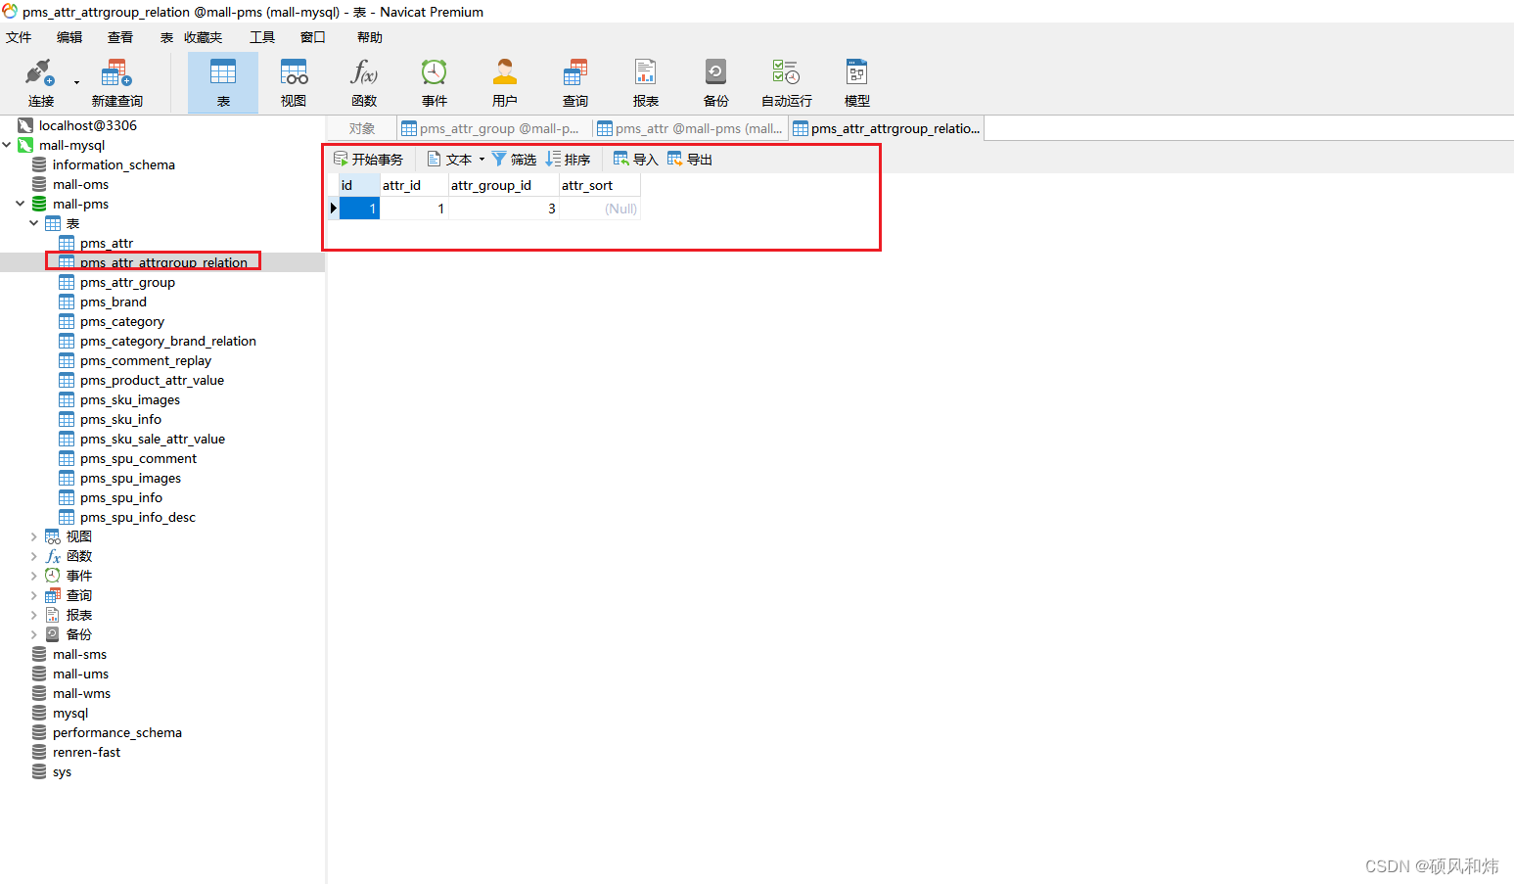Select the information_schema database
This screenshot has height=884, width=1514.
[114, 164]
